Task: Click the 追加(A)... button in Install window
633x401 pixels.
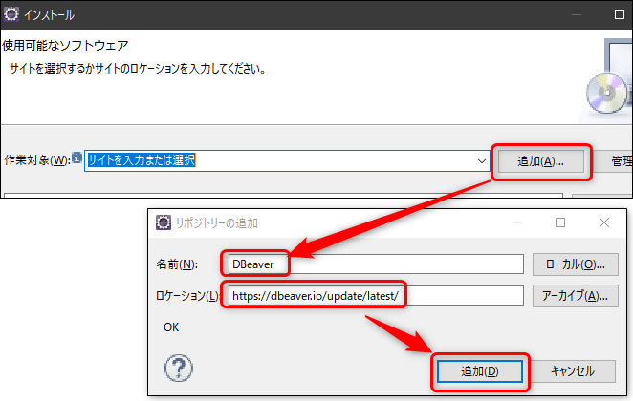Action: (541, 161)
